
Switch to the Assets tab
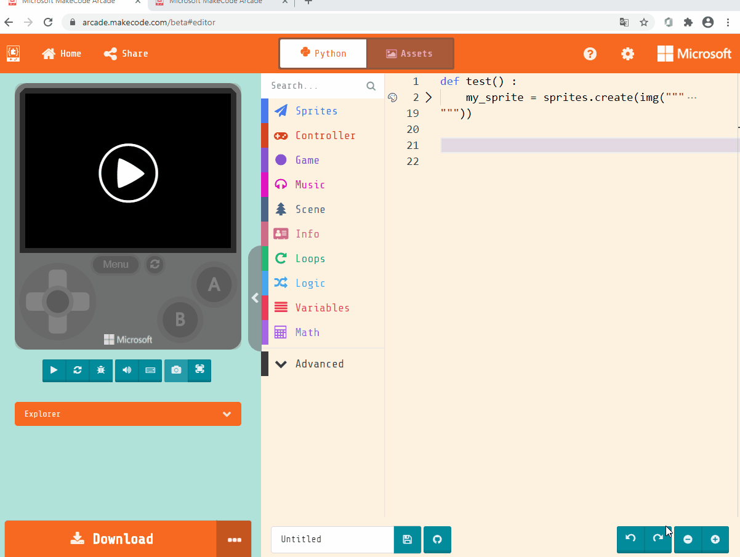point(410,54)
